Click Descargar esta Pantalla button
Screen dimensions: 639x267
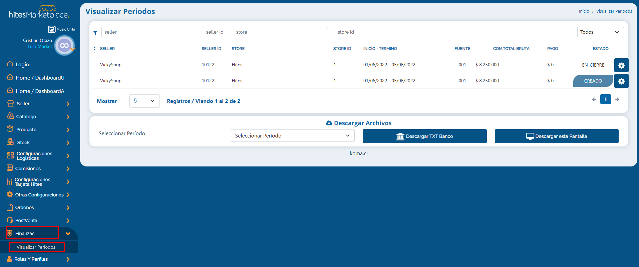click(x=557, y=136)
